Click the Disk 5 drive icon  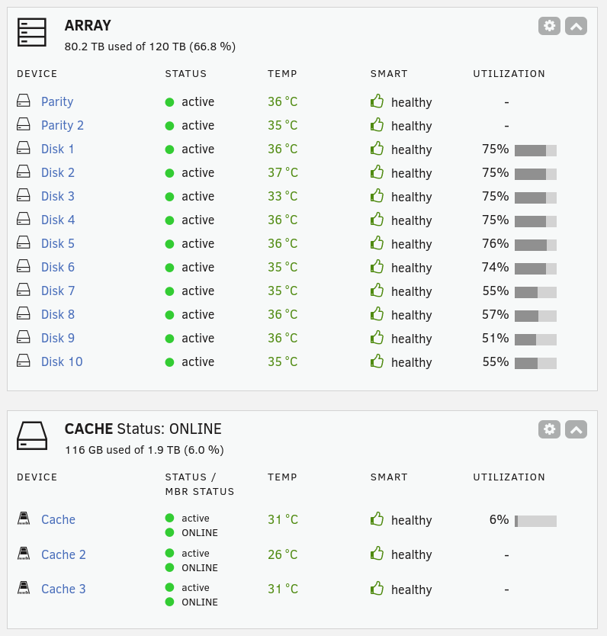pyautogui.click(x=24, y=243)
